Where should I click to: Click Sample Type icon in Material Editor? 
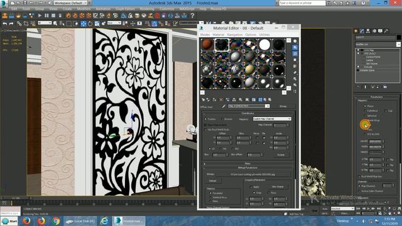tap(295, 41)
